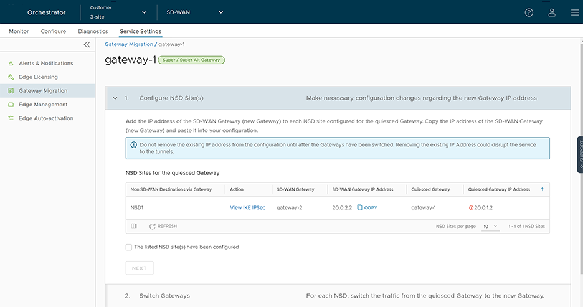
Task: Open the Customer 3-site dropdown
Action: [118, 12]
